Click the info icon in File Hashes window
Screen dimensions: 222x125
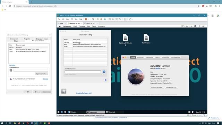tap(105, 80)
